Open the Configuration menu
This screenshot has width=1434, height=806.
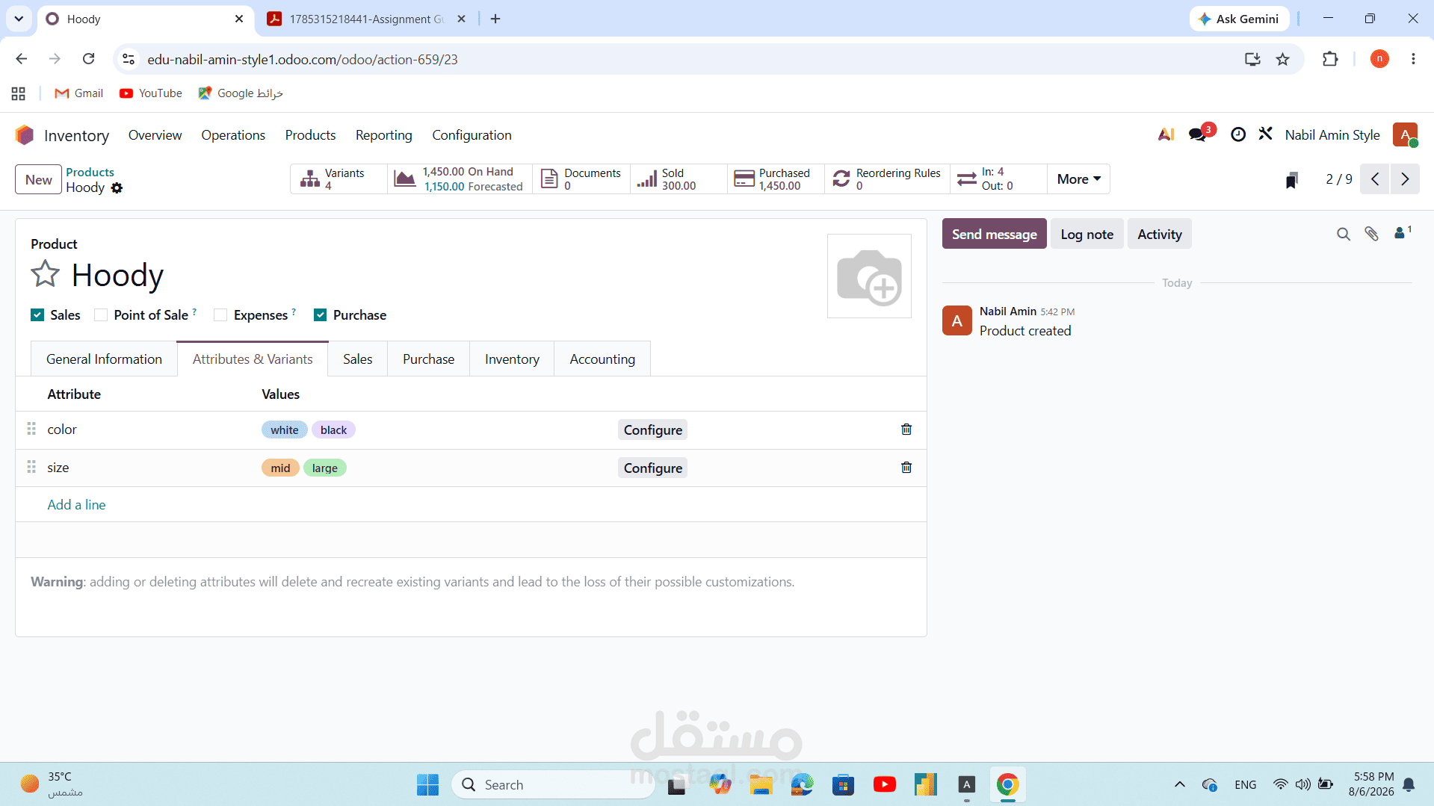472,135
